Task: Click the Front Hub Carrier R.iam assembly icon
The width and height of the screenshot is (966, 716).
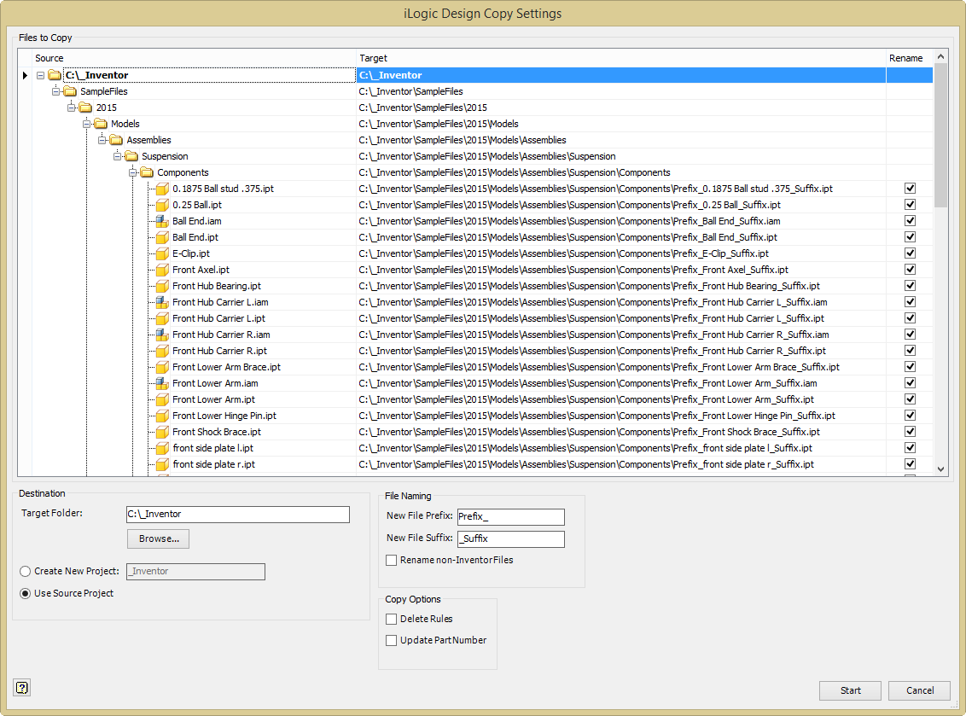Action: tap(162, 334)
